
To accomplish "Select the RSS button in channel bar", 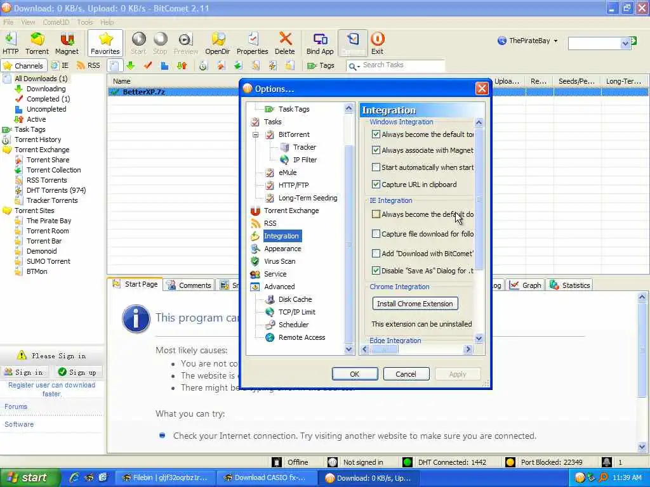I will (x=89, y=65).
